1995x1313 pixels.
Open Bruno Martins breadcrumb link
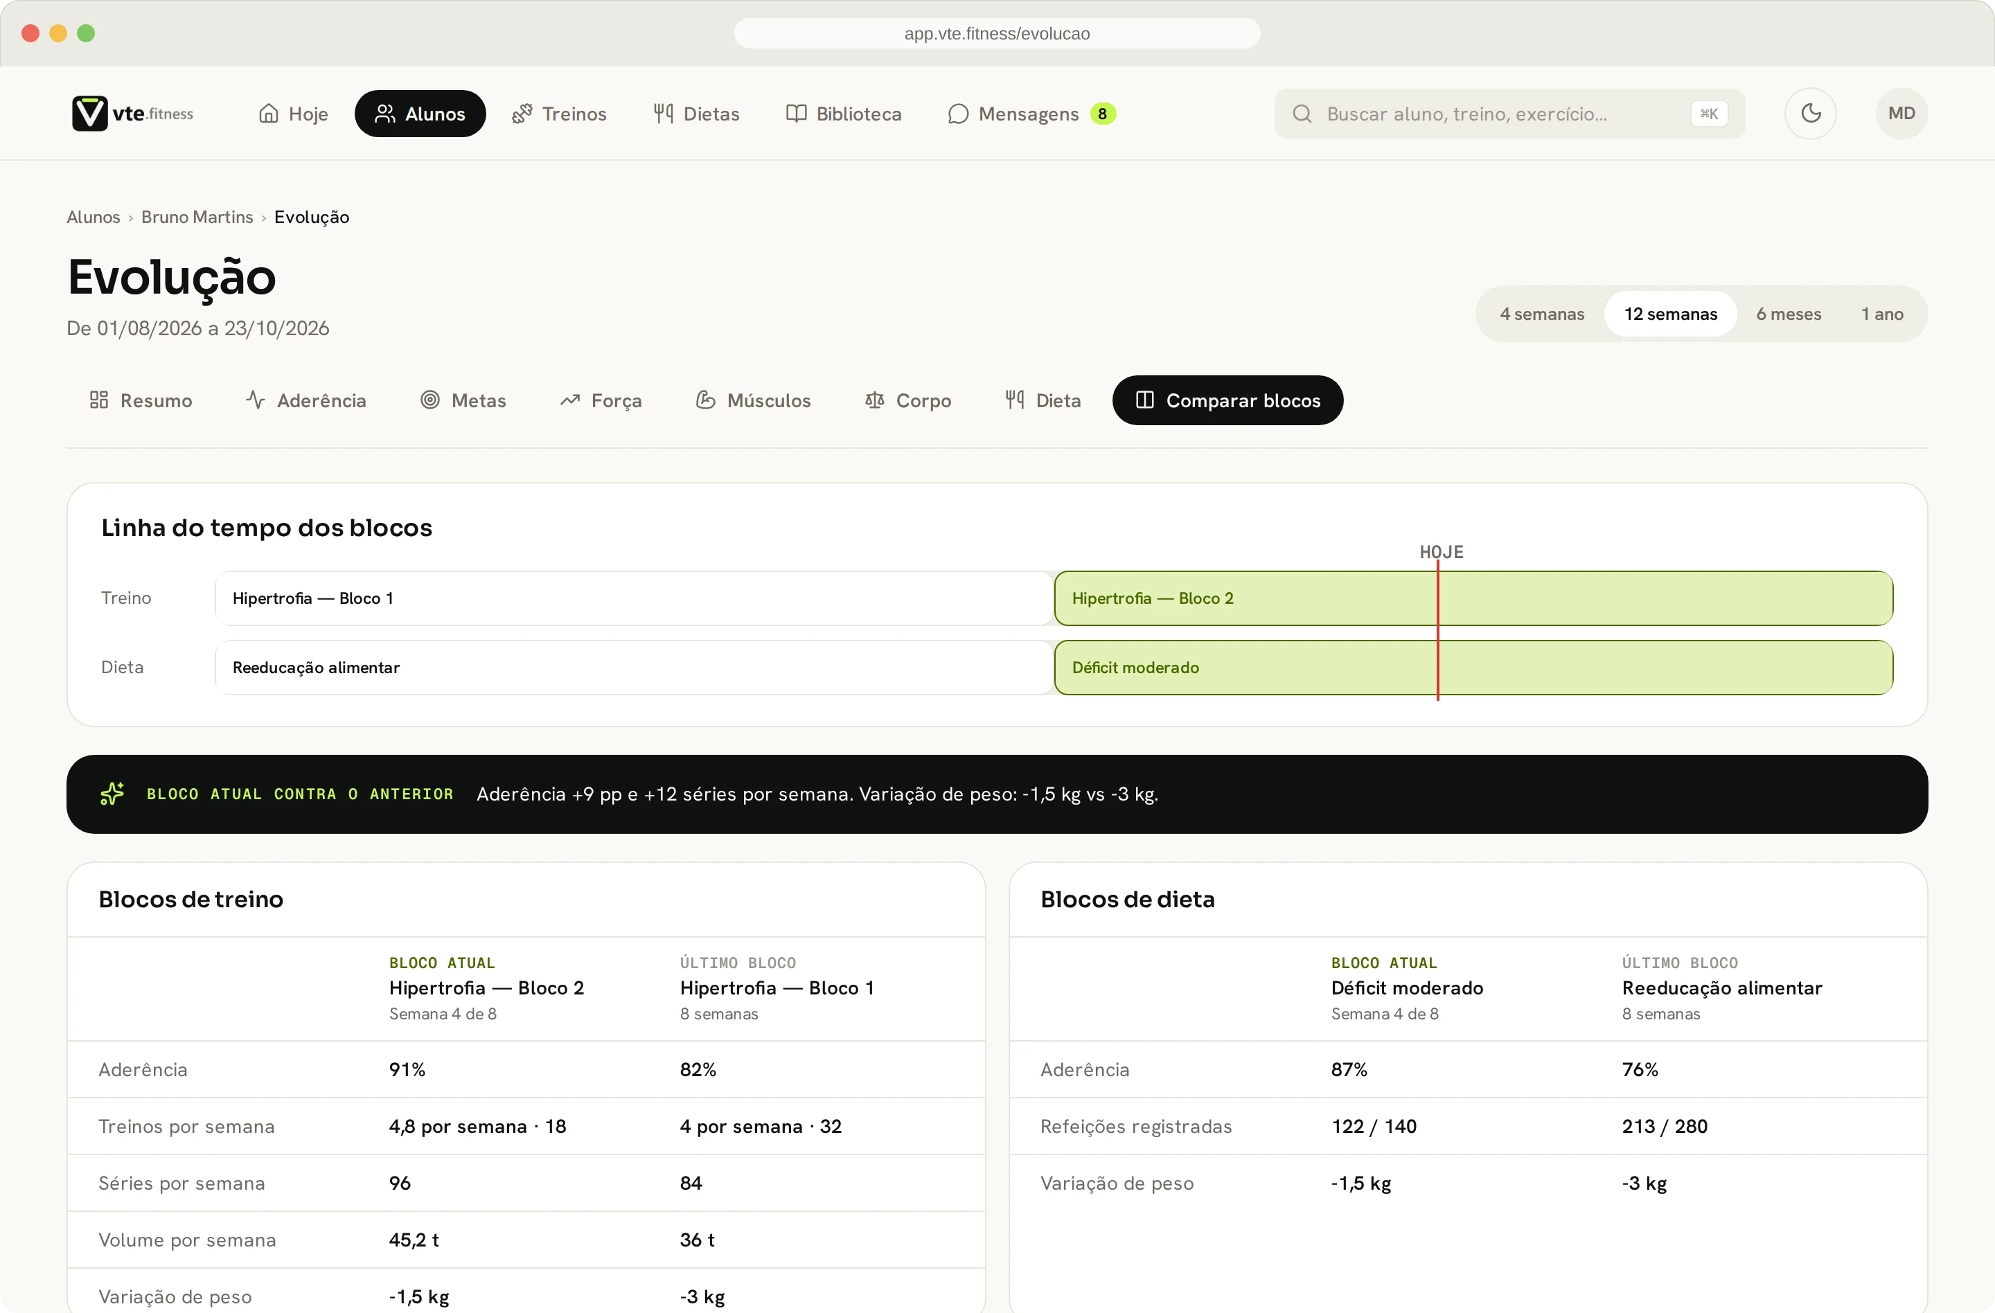pos(197,217)
